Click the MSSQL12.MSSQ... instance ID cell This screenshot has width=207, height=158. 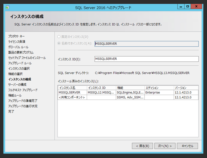coord(101,93)
